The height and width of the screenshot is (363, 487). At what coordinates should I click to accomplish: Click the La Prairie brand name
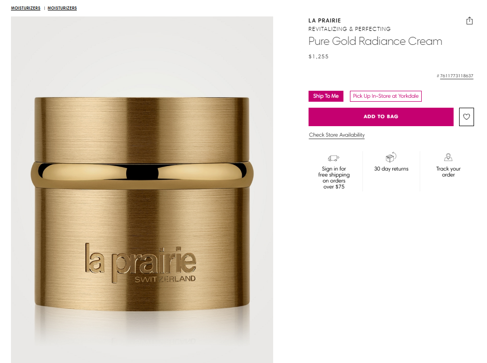(x=325, y=20)
